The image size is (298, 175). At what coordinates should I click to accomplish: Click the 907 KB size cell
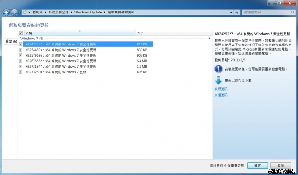pos(142,55)
